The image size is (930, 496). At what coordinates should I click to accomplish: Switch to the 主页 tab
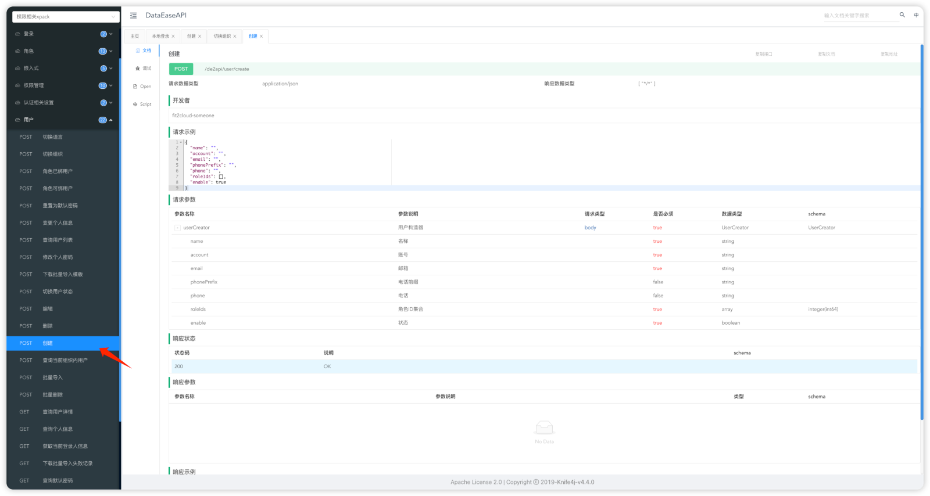[x=135, y=36]
